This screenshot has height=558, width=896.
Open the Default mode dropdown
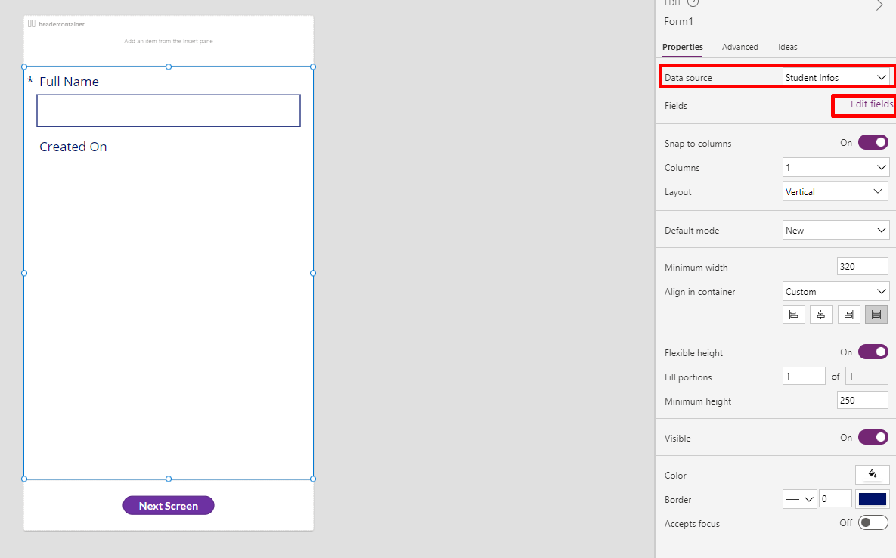point(836,230)
